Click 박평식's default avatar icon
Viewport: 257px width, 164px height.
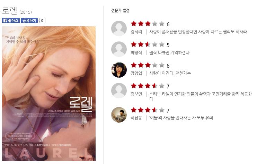(119, 49)
